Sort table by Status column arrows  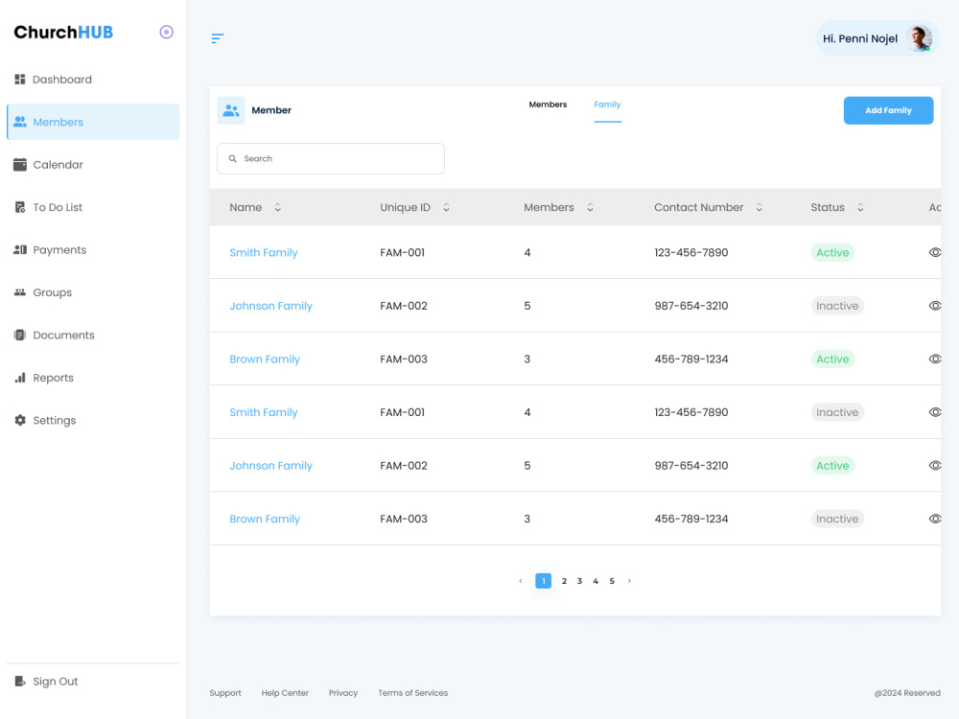860,207
